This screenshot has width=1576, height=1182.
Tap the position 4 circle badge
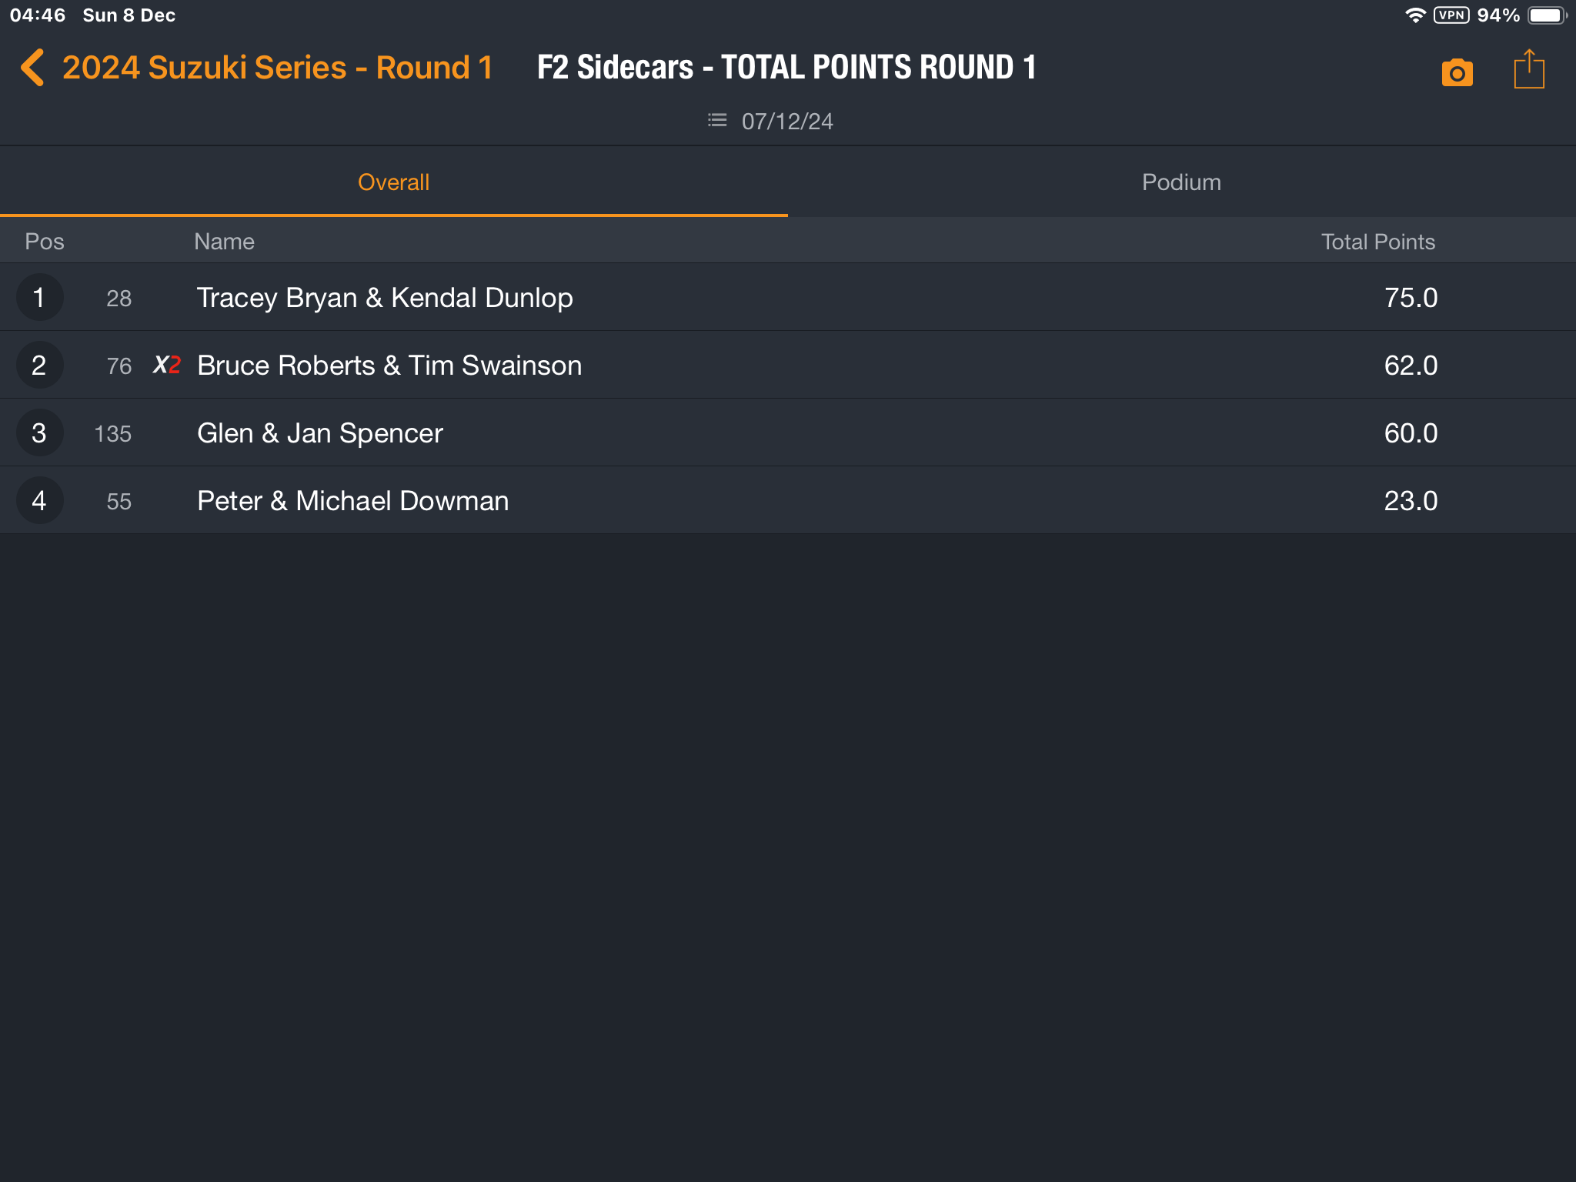pos(39,501)
